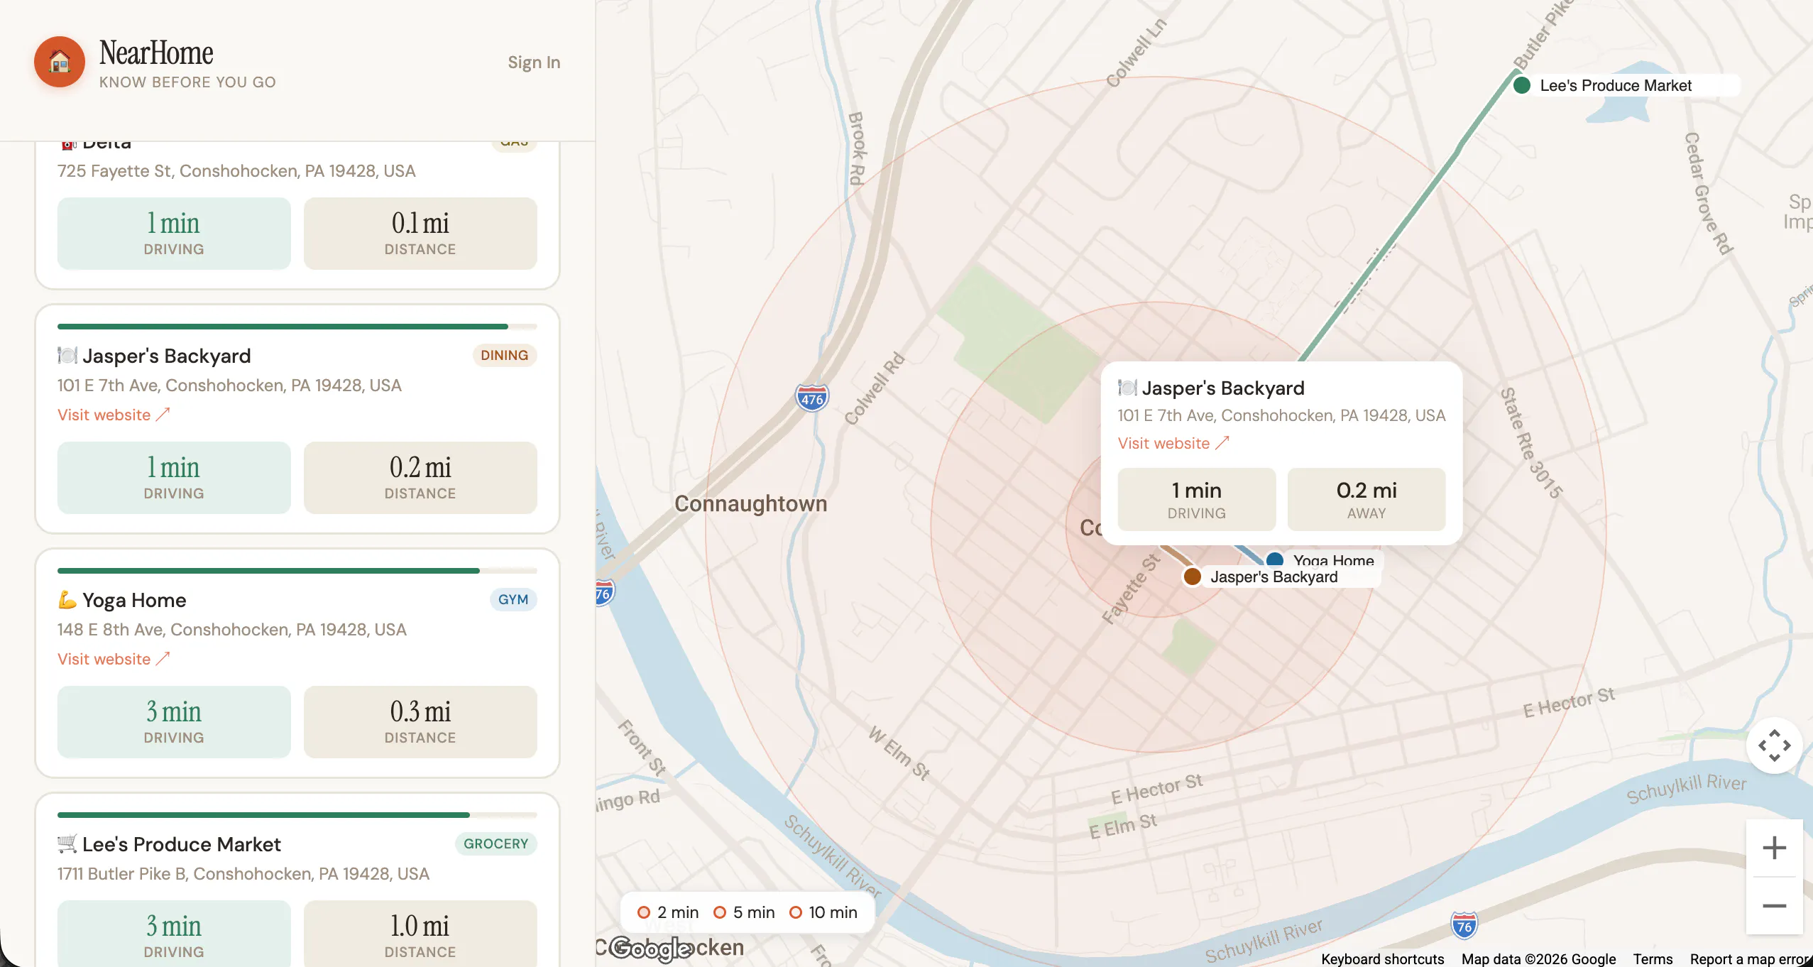The height and width of the screenshot is (967, 1813).
Task: Open the Sign In link
Action: tap(534, 62)
